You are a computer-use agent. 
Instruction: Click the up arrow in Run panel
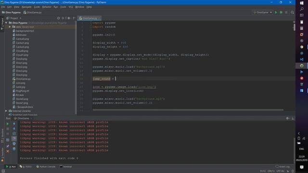pyautogui.click(x=14, y=124)
